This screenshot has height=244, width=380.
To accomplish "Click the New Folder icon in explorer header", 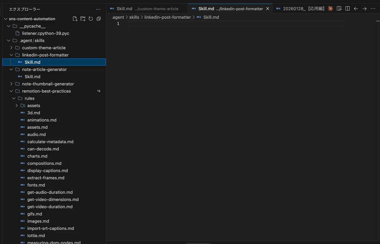I will [x=83, y=19].
